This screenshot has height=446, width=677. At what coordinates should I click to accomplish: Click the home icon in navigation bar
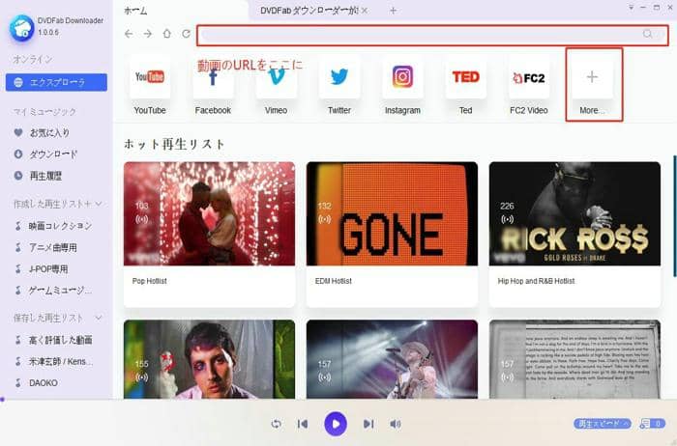[167, 34]
